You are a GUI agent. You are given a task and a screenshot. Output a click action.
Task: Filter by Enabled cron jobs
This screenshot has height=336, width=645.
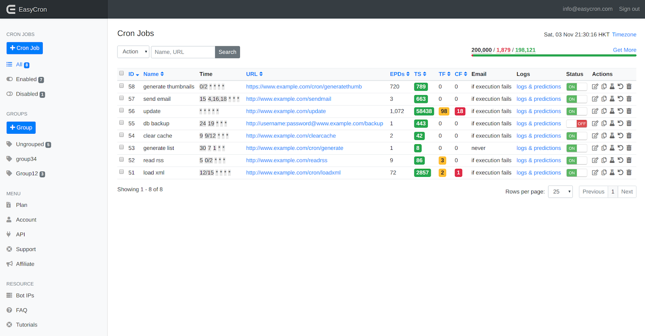tap(26, 79)
